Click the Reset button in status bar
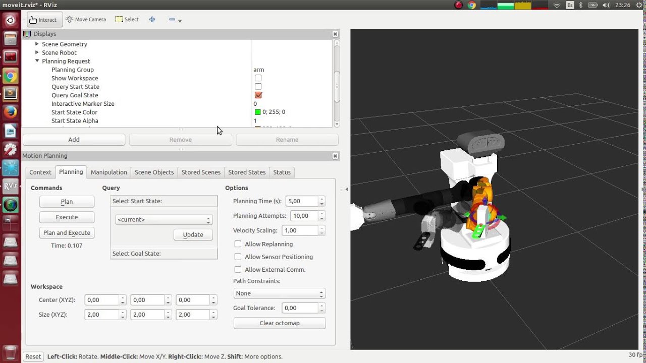 click(33, 356)
